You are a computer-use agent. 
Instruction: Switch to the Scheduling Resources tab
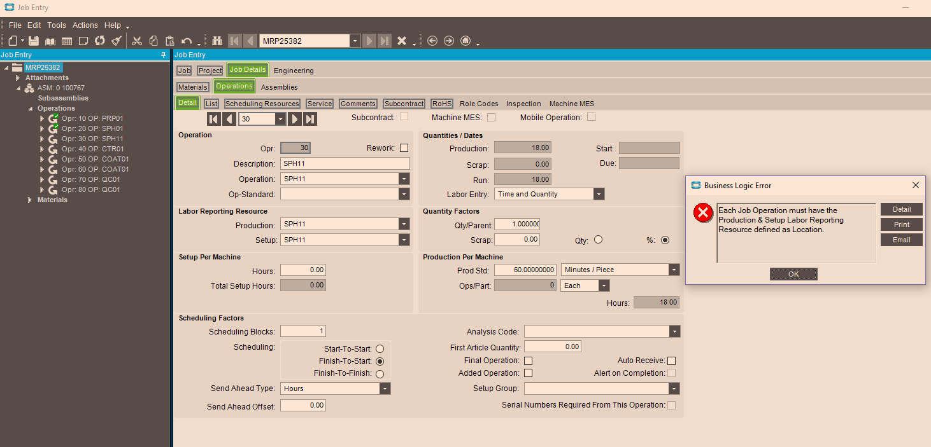click(262, 104)
